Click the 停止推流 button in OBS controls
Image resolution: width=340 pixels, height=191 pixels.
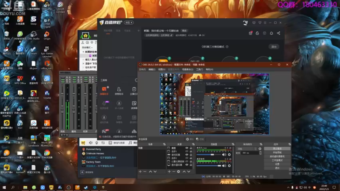click(277, 149)
